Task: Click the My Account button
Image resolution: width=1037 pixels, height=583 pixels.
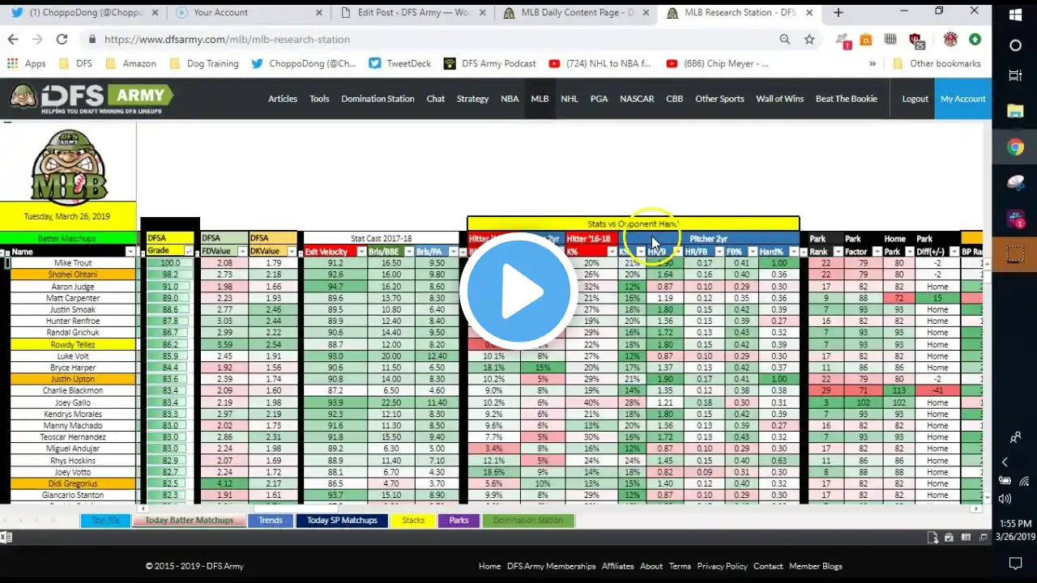Action: point(963,99)
